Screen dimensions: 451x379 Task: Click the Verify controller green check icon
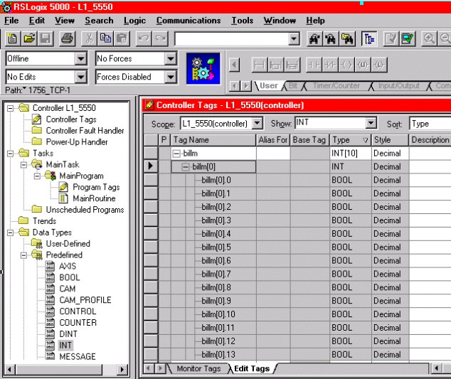pyautogui.click(x=408, y=38)
